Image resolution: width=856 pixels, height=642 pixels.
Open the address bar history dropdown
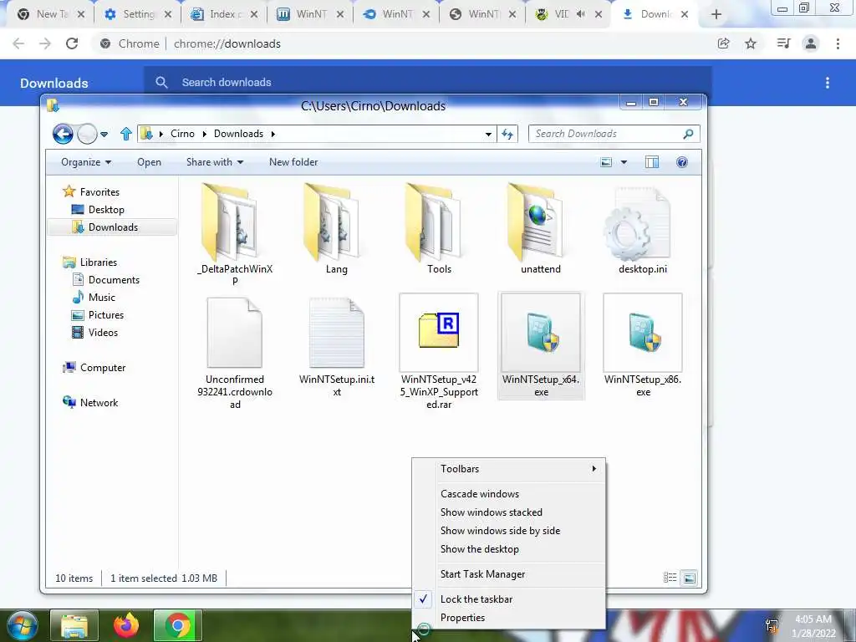[x=488, y=134]
